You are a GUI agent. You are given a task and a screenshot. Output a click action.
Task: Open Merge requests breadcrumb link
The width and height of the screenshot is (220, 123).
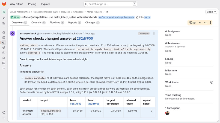coord(94,12)
